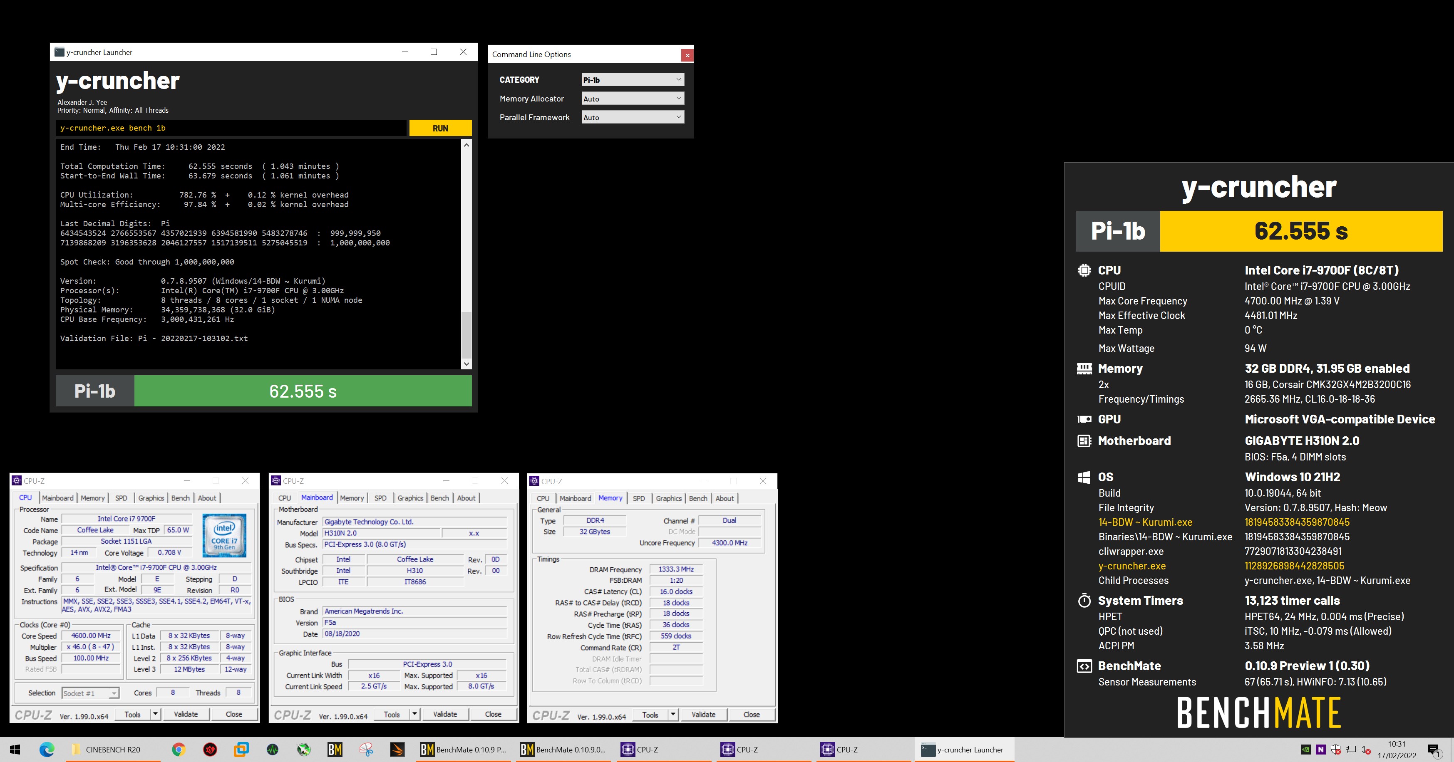This screenshot has height=762, width=1454.
Task: Open the green heartbeat monitor taskbar icon
Action: (x=273, y=750)
